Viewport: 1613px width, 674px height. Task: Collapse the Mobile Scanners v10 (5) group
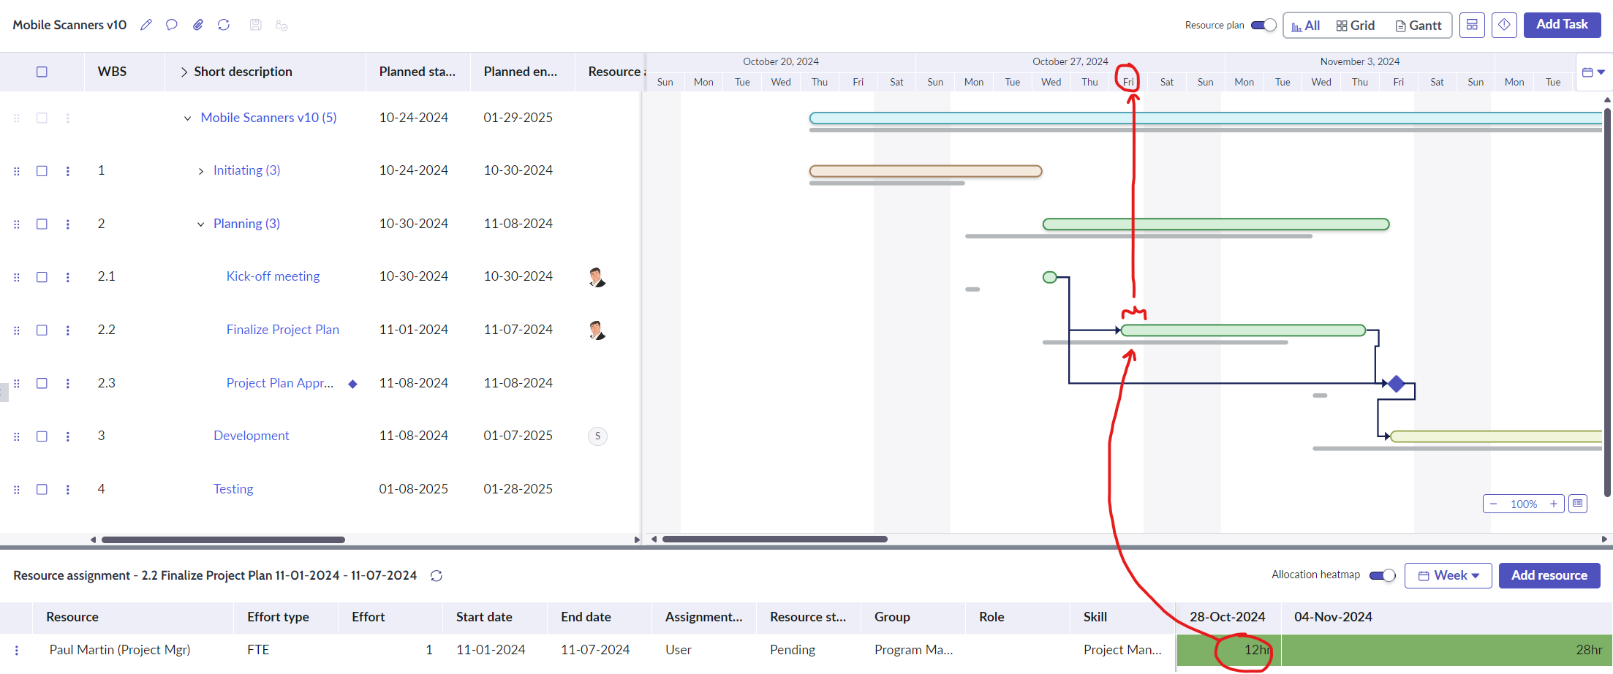pyautogui.click(x=187, y=118)
